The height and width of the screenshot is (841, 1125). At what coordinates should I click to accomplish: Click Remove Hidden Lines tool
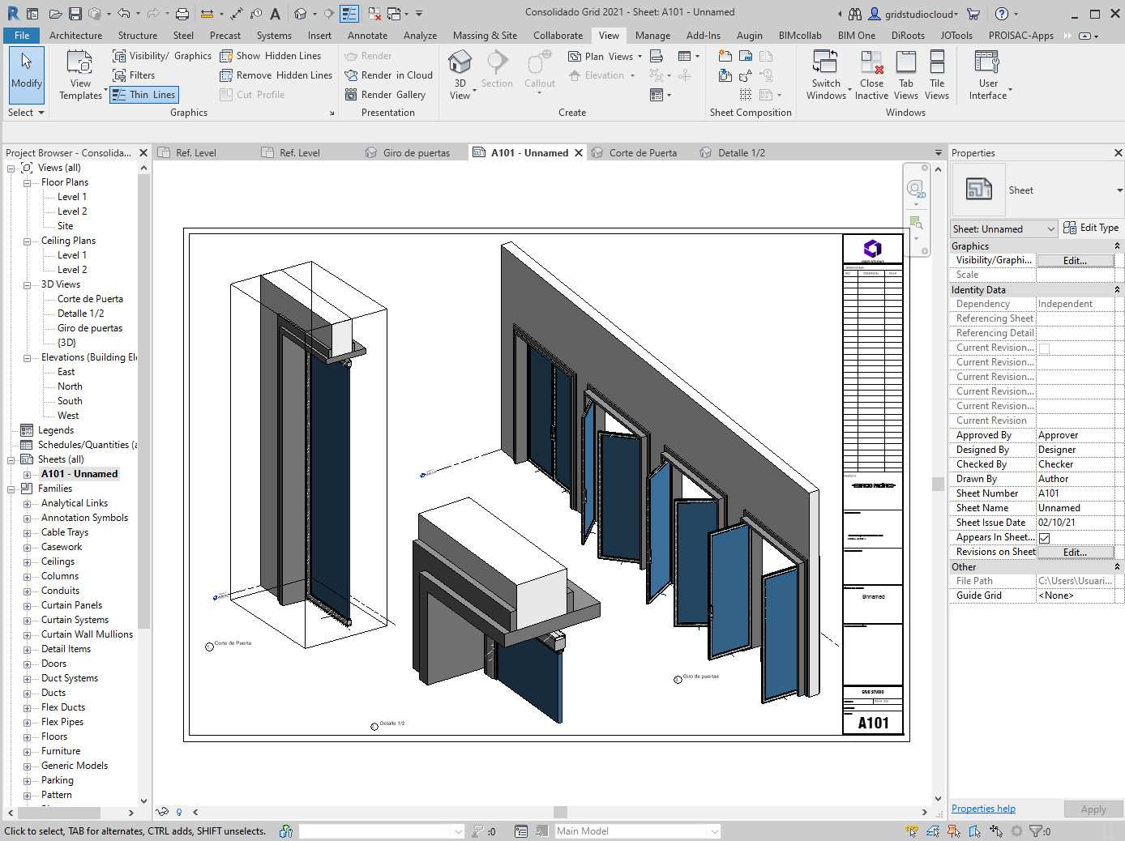276,75
